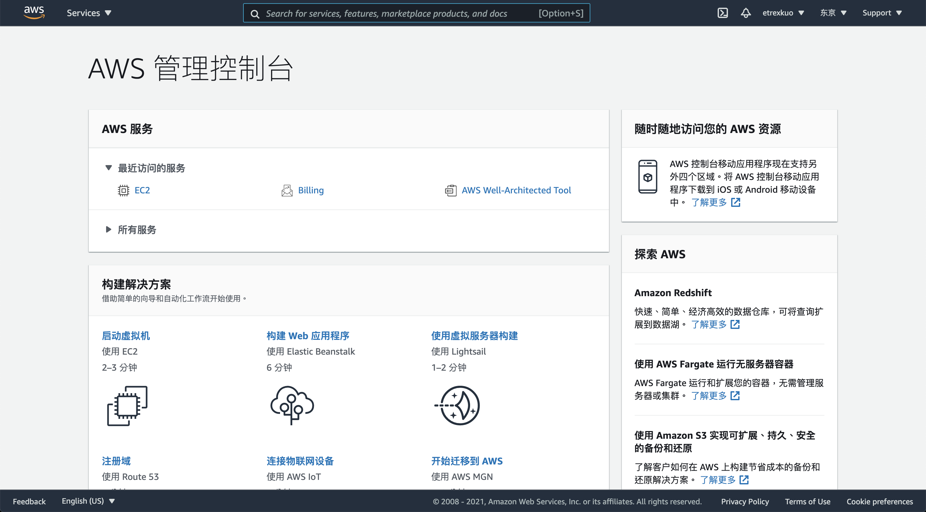Click the 使用 AWS Fargate 运行无服务器容器 heading
The height and width of the screenshot is (512, 926).
pyautogui.click(x=713, y=364)
